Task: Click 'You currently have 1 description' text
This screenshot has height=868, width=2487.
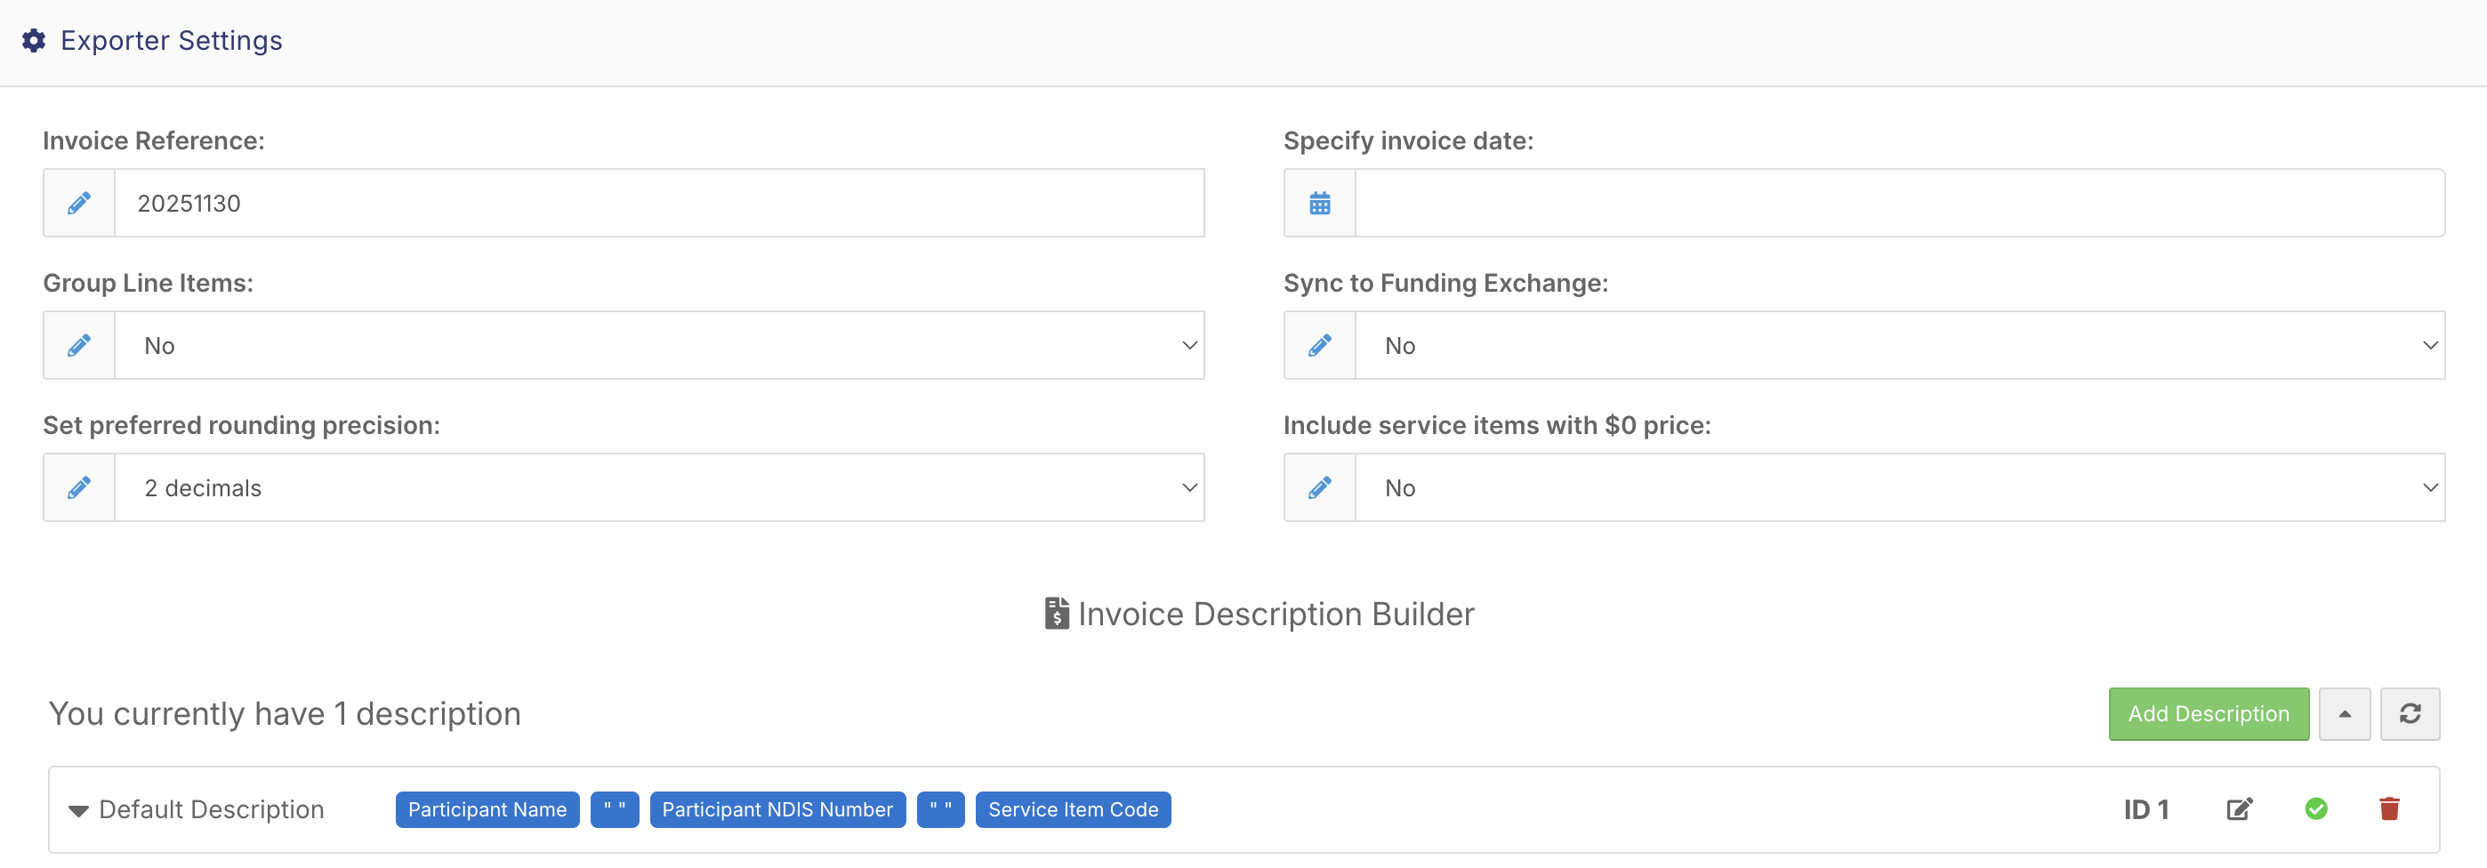Action: [x=285, y=713]
